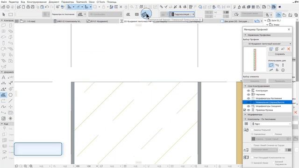Enable profile use for Column
Image resolution: width=299 pixels, height=168 pixels.
pos(283,65)
